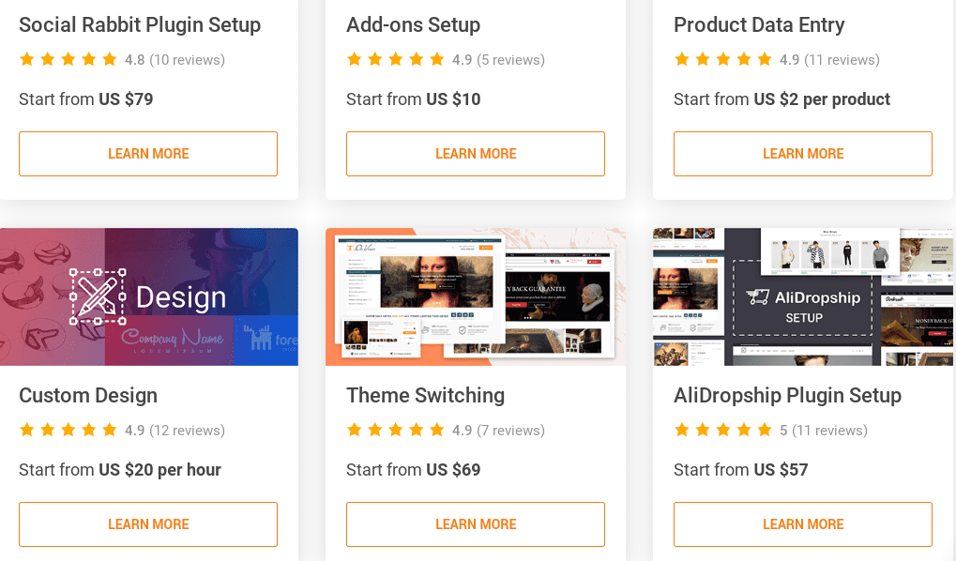Click the star rating for Social Rabbit Plugin Setup
The width and height of the screenshot is (956, 561).
point(68,59)
